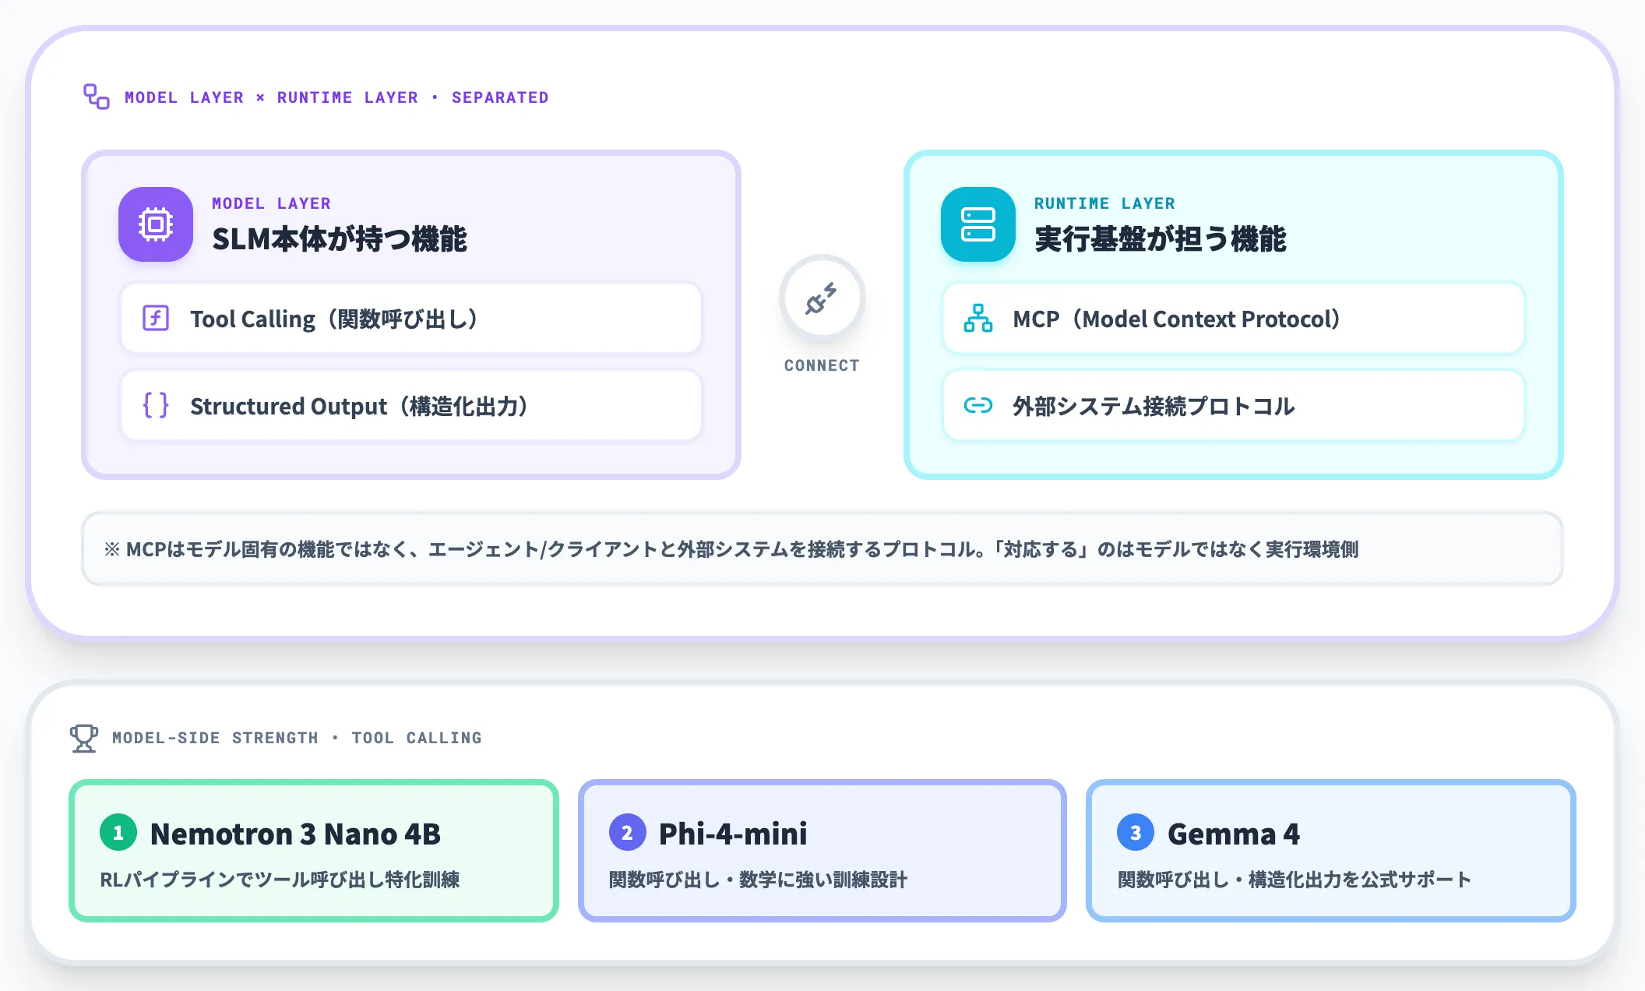The width and height of the screenshot is (1645, 991).
Task: Open the Phi-4-mini card
Action: coord(822,851)
